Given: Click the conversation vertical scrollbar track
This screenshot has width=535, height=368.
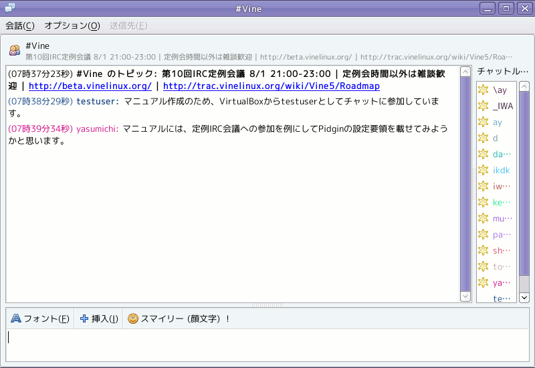Looking at the screenshot, I should pos(465,184).
